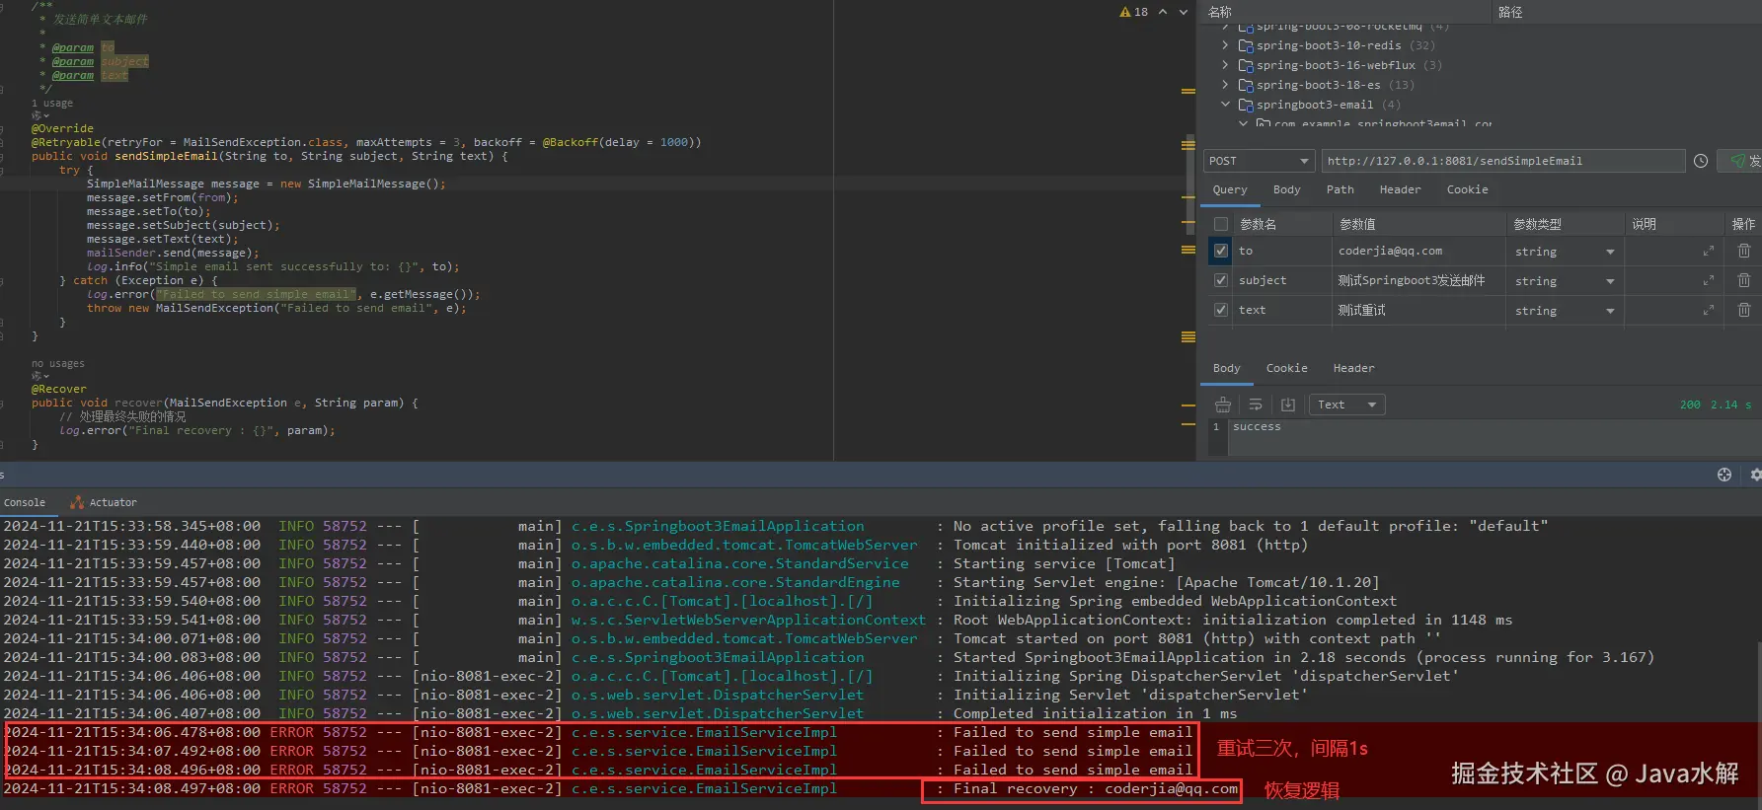Screen dimensions: 1762x810
Task: Expand the spring-boot3-16-webflux tree node
Action: (x=1225, y=65)
